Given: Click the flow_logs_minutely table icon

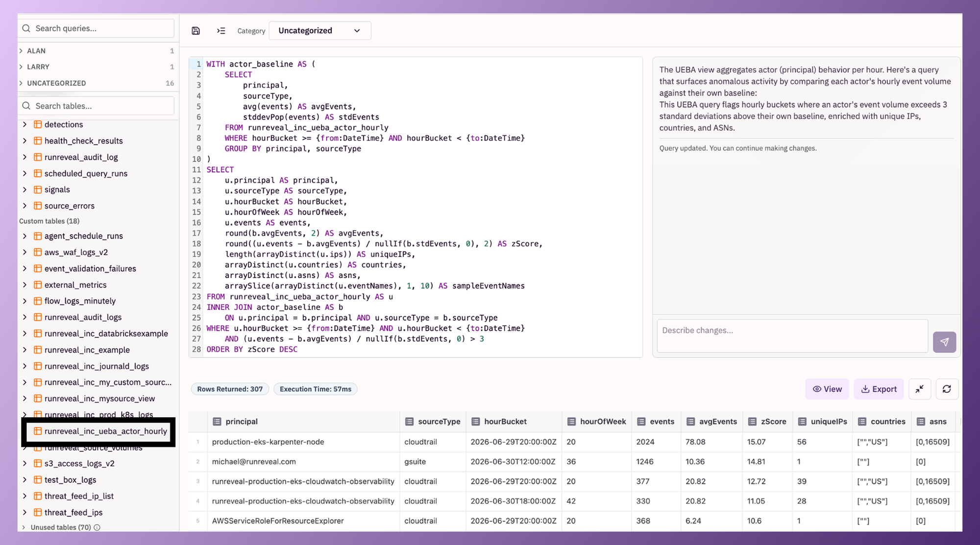Looking at the screenshot, I should click(x=38, y=301).
